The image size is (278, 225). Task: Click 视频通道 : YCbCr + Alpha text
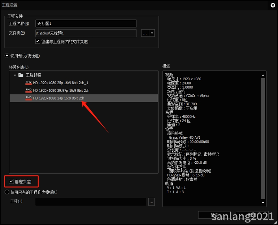coord(188,96)
